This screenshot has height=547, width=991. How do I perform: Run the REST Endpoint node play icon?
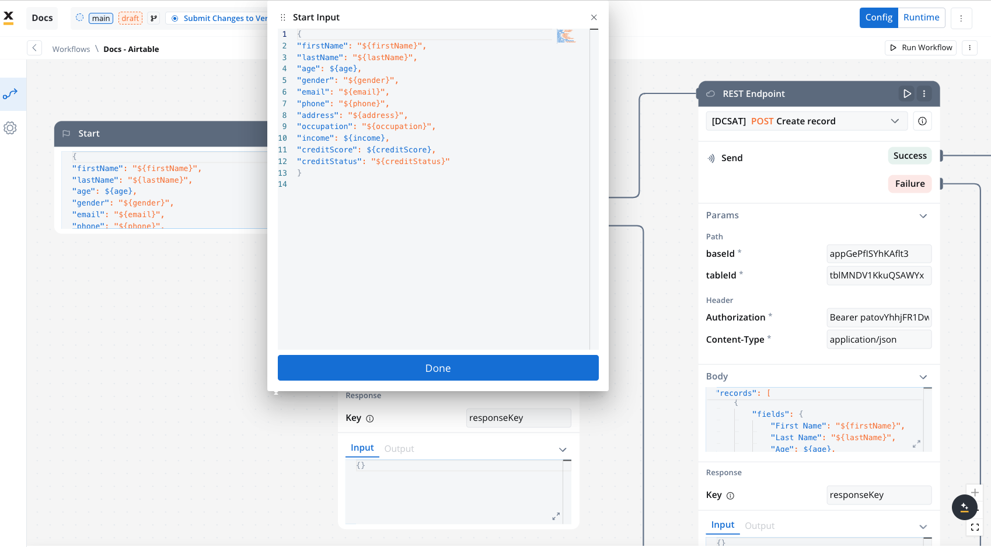click(907, 93)
